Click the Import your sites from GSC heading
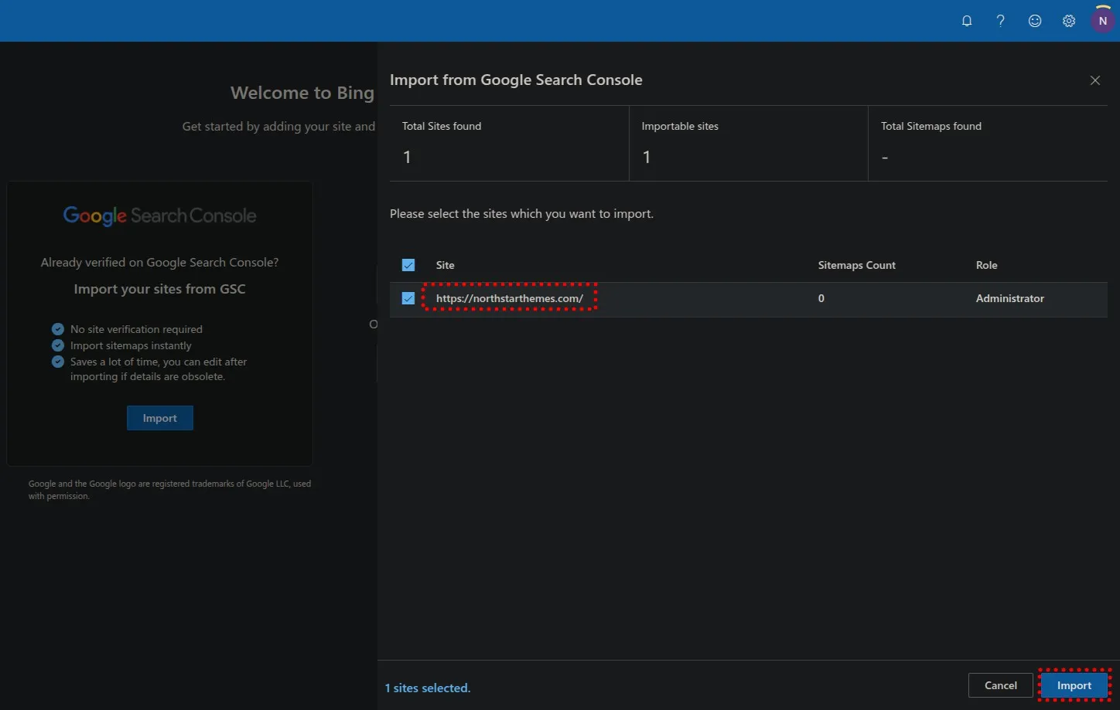This screenshot has height=710, width=1120. coord(160,289)
